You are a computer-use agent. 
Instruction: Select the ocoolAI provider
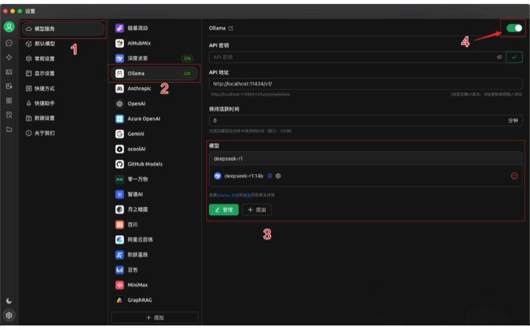click(x=154, y=149)
